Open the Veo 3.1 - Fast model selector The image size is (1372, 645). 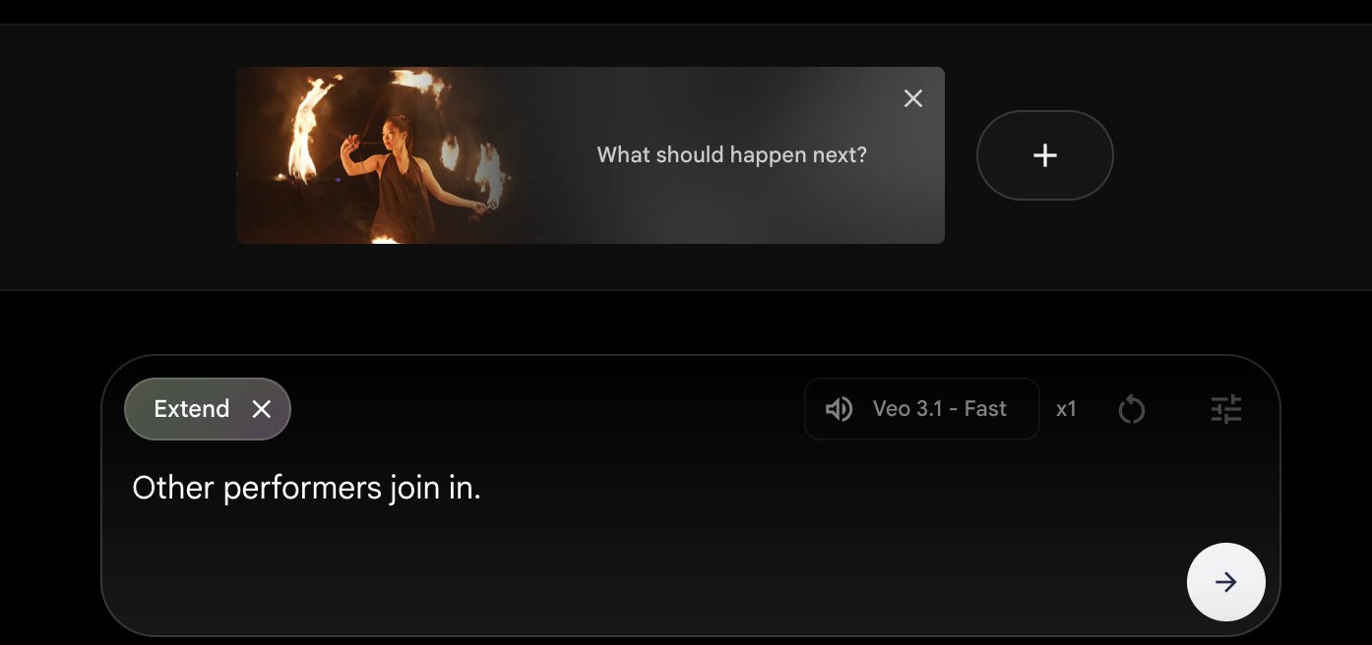point(921,409)
